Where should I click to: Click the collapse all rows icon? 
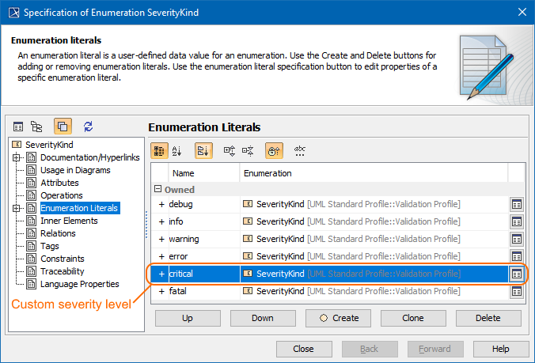click(248, 149)
